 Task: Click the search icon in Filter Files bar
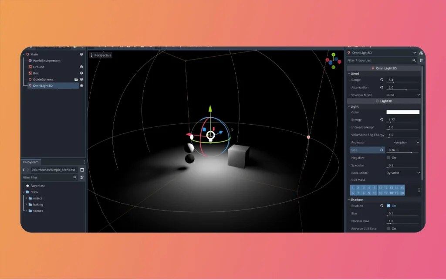pyautogui.click(x=74, y=177)
